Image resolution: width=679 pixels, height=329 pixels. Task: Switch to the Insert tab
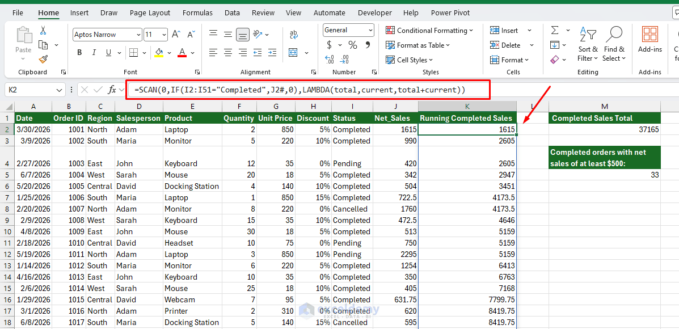pyautogui.click(x=79, y=12)
